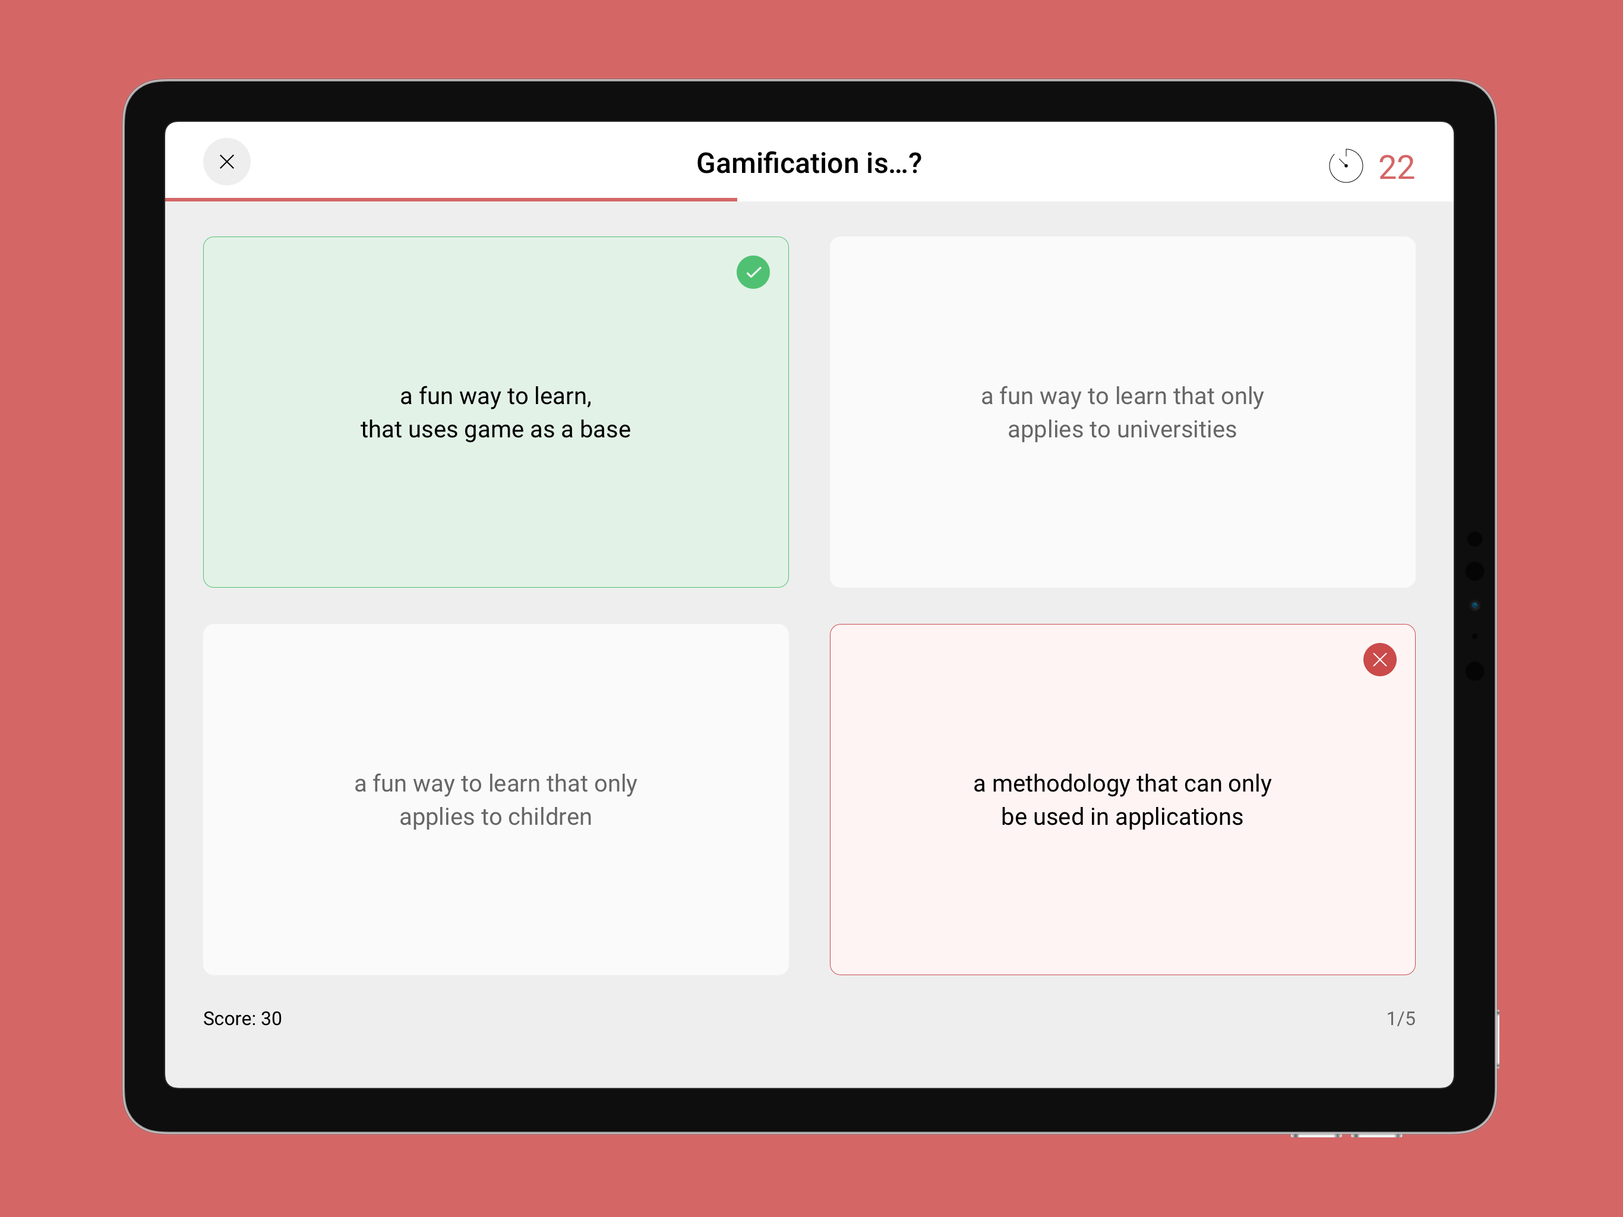Select answer 'only applies to children'

pyautogui.click(x=496, y=799)
